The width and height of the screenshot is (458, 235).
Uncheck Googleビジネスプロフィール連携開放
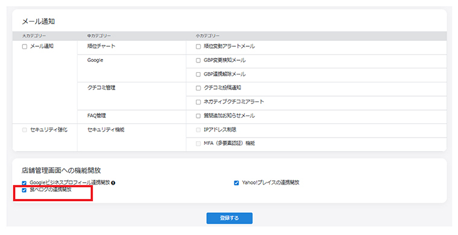tap(24, 183)
